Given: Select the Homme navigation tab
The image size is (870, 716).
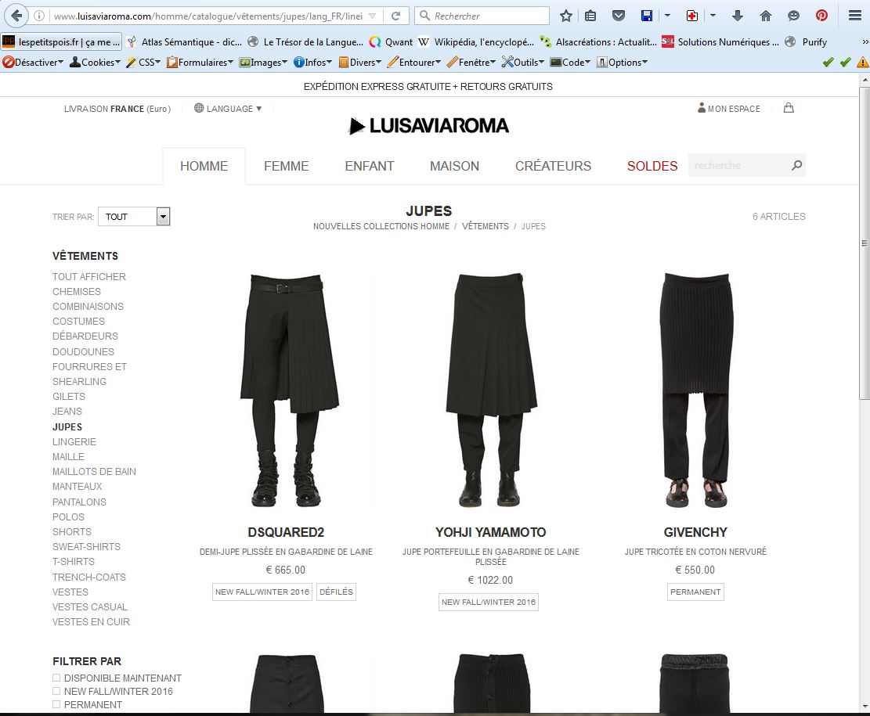Looking at the screenshot, I should 204,166.
